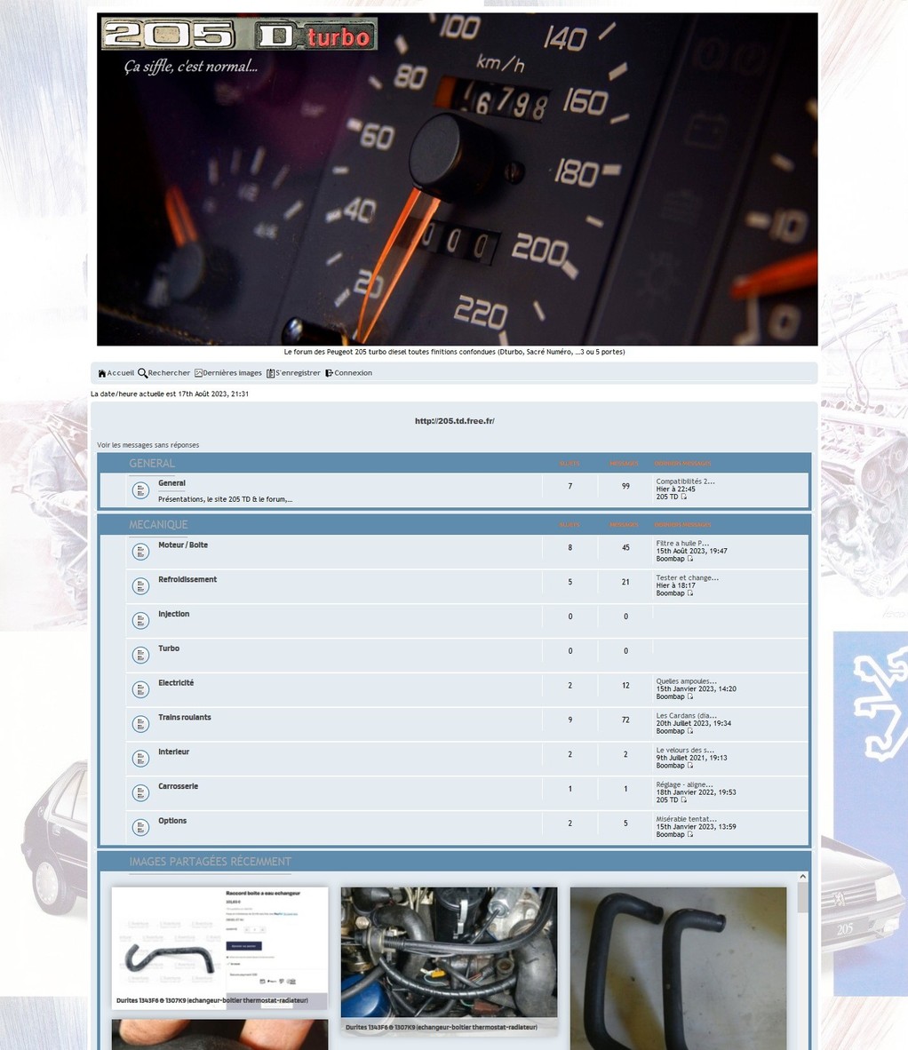The width and height of the screenshot is (908, 1050).
Task: Click the '72' messages count for Trains roulants
Action: point(625,720)
